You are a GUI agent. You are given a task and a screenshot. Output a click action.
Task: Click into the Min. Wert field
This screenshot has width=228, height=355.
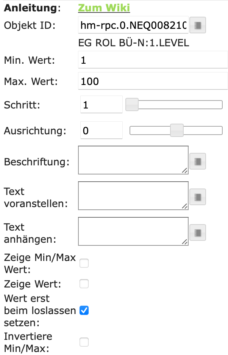point(153,60)
